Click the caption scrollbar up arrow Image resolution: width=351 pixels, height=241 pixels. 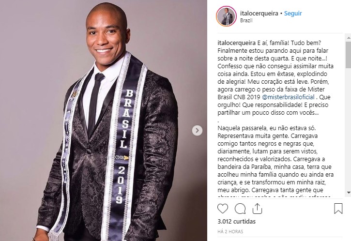[348, 38]
